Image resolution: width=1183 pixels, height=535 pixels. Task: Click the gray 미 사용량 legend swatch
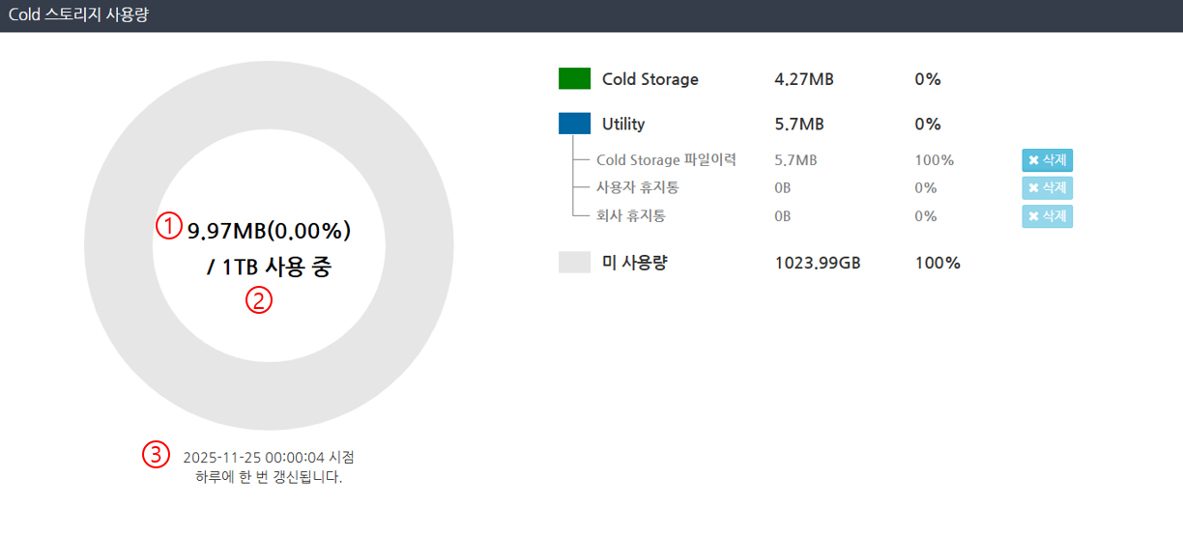(x=574, y=263)
